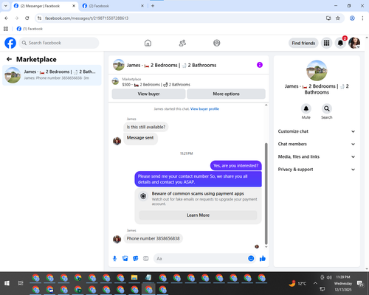369x295 pixels.
Task: Send a voice clip with microphone icon
Action: tap(114, 258)
